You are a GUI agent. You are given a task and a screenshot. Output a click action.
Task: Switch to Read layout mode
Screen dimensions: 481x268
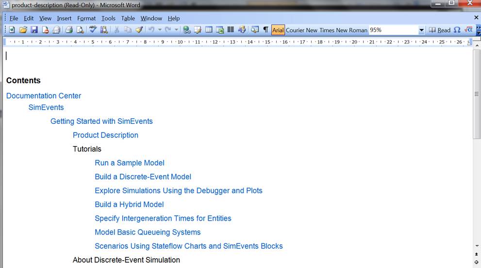(x=440, y=30)
